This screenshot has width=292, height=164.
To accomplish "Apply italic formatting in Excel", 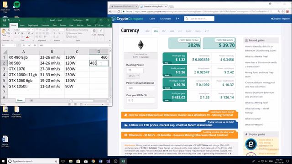I will pos(19,33).
